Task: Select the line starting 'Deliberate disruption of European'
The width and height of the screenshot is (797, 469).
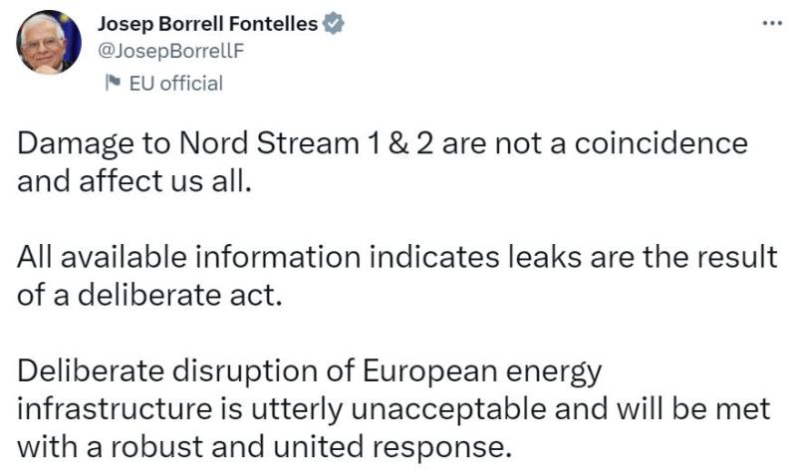Action: [x=310, y=372]
